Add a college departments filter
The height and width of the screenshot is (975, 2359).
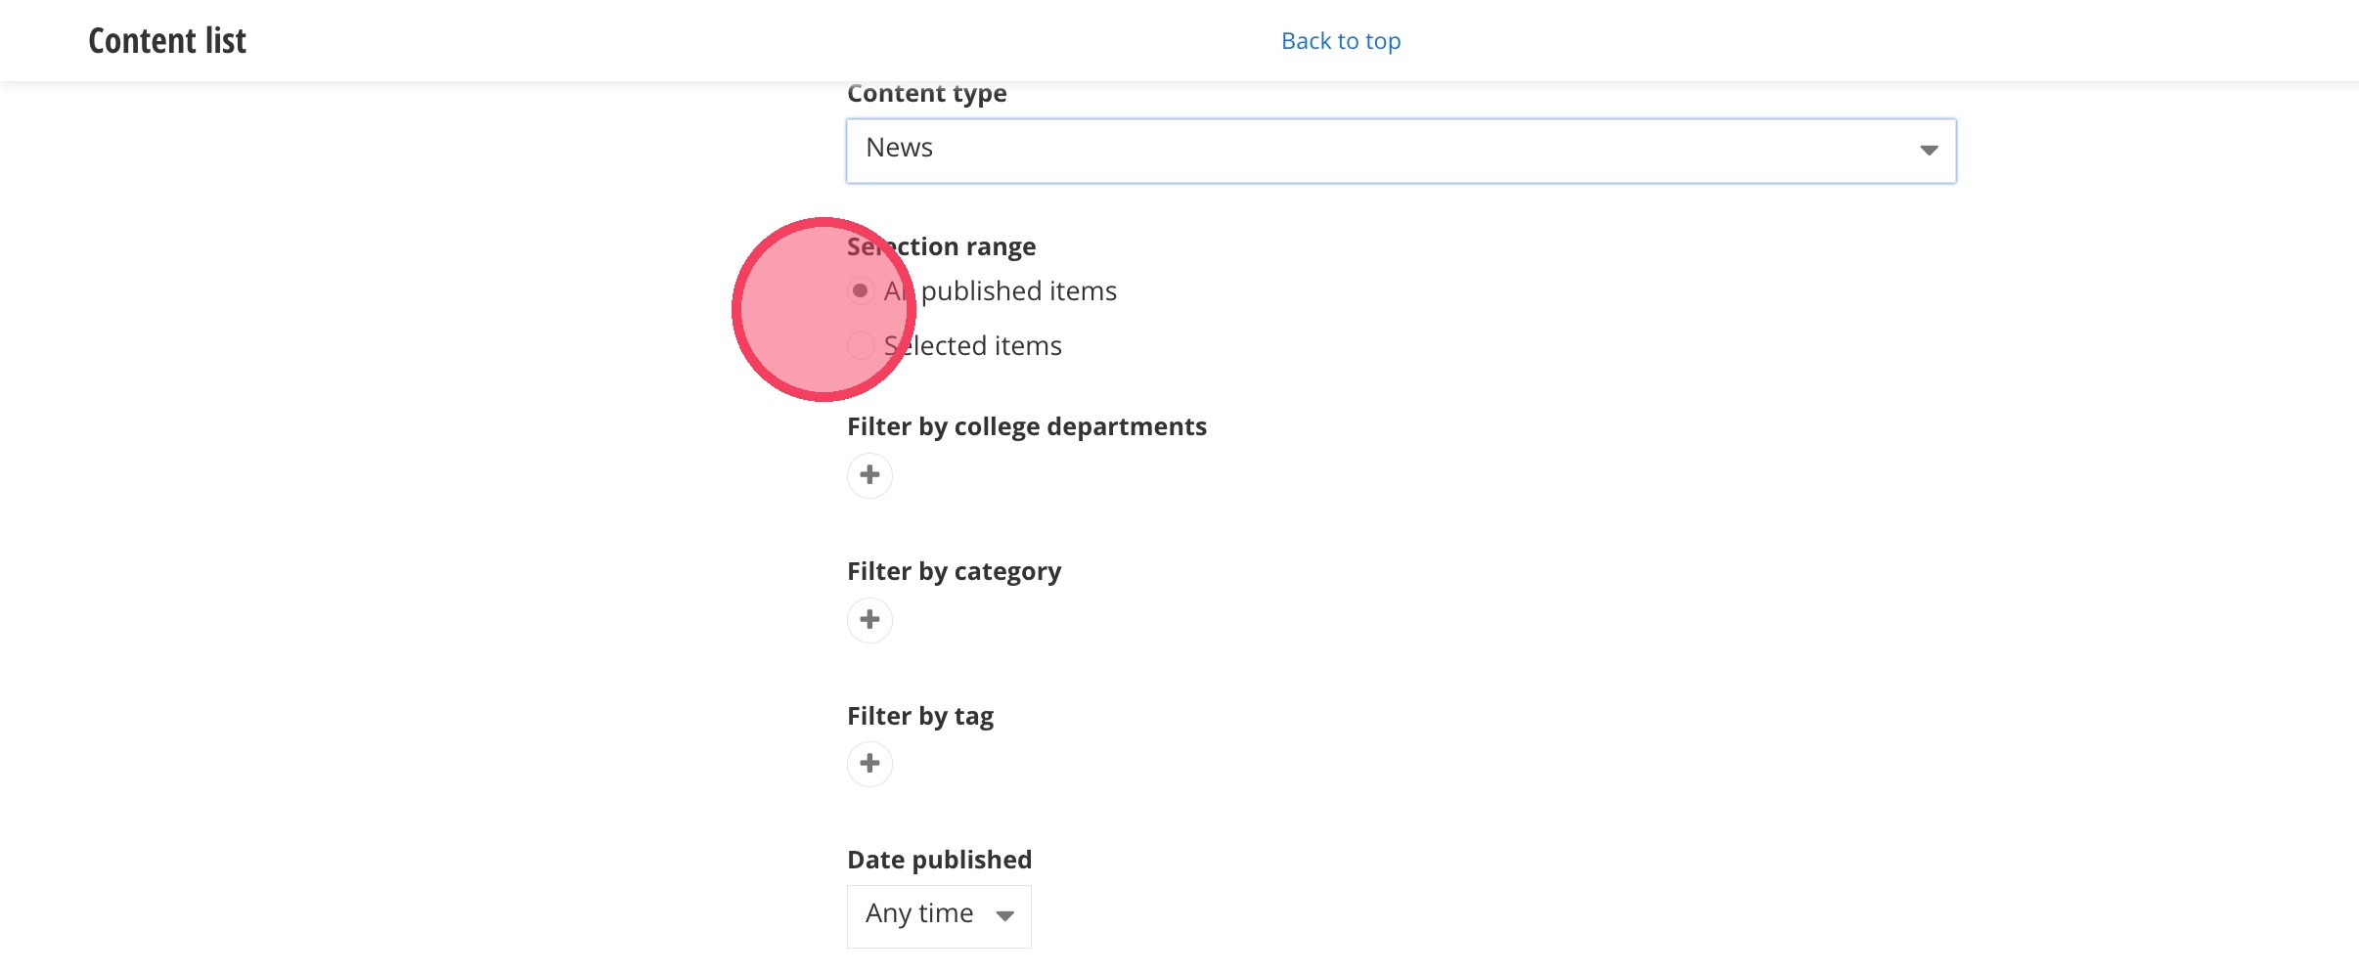[869, 475]
